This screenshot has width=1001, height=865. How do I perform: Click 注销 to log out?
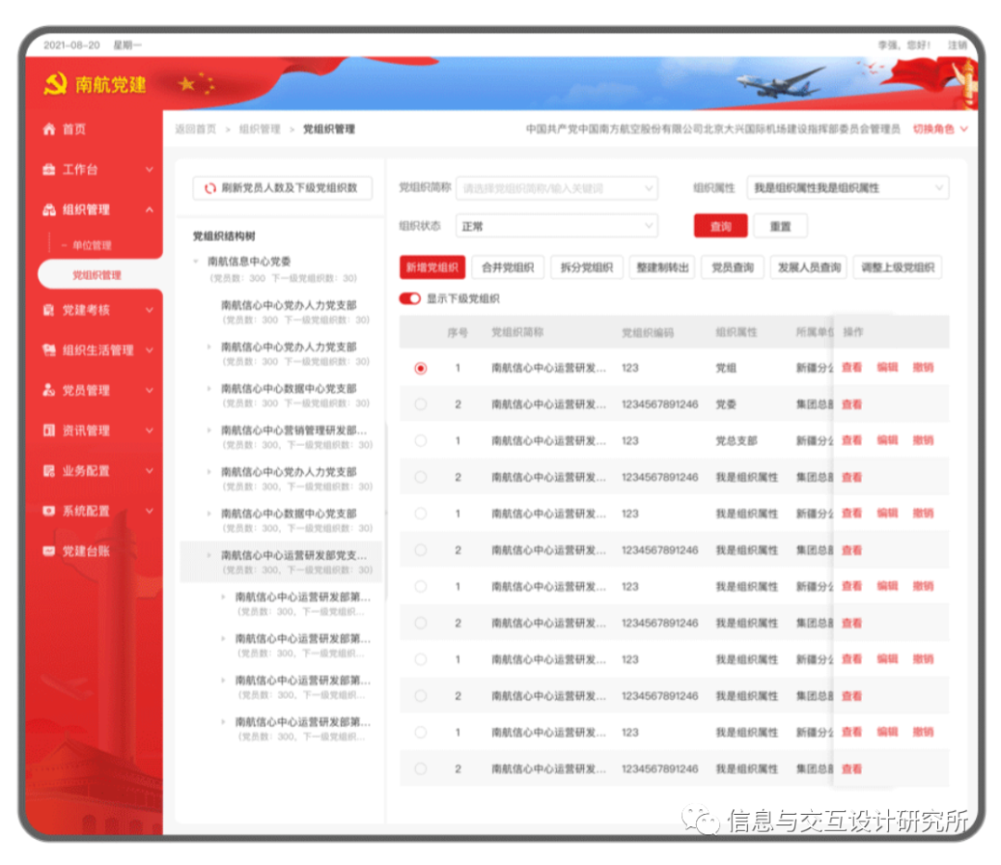click(x=957, y=45)
